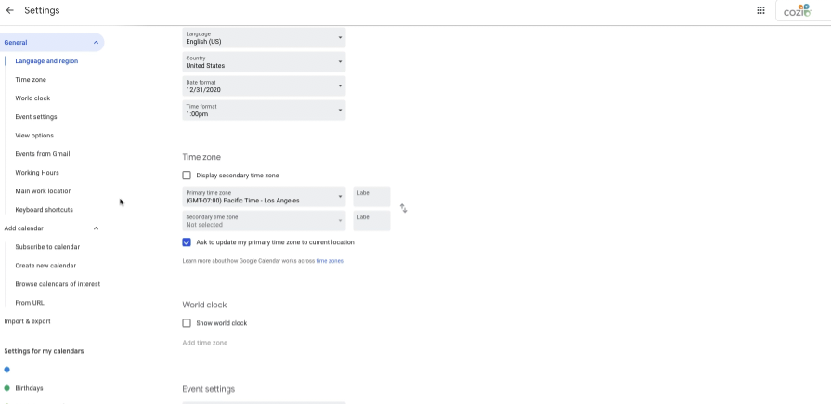Click the primary time zone Label field
This screenshot has width=831, height=404.
(372, 197)
